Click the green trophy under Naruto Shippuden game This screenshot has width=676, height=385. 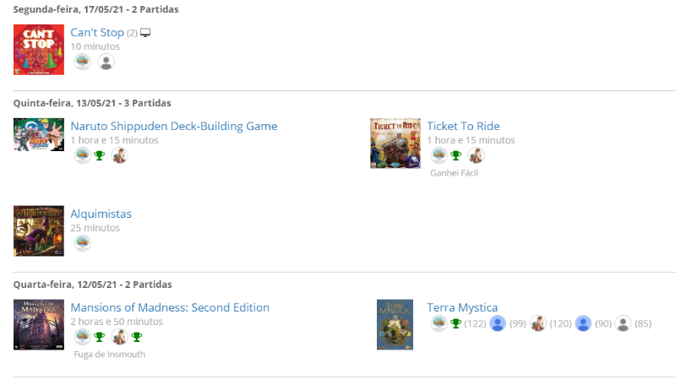pos(99,155)
